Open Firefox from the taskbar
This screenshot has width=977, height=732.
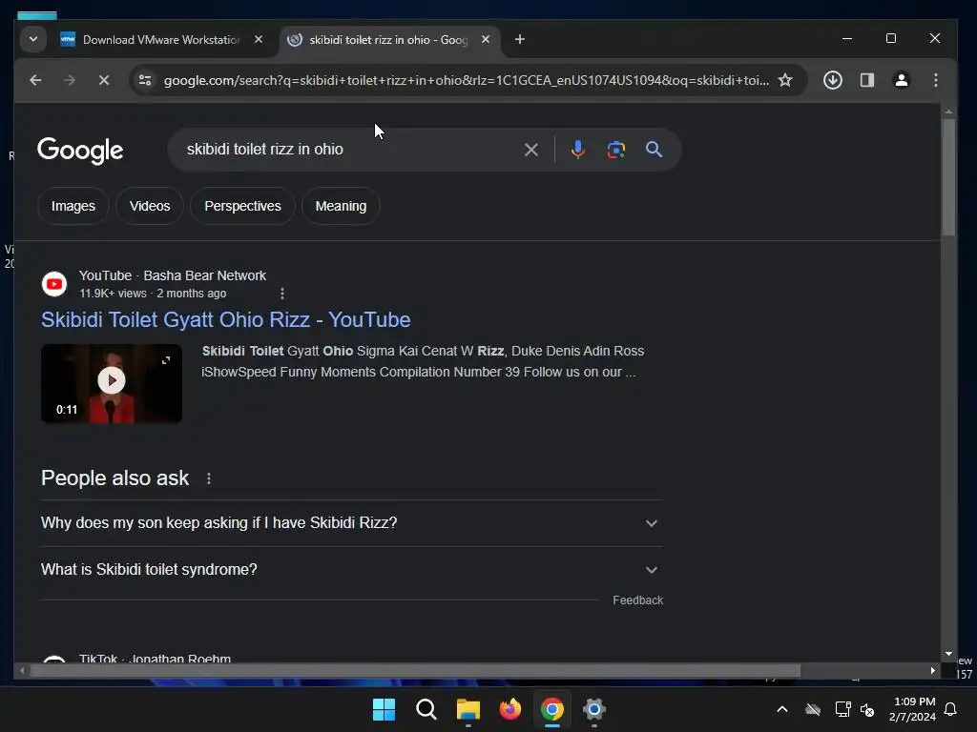[x=510, y=709]
